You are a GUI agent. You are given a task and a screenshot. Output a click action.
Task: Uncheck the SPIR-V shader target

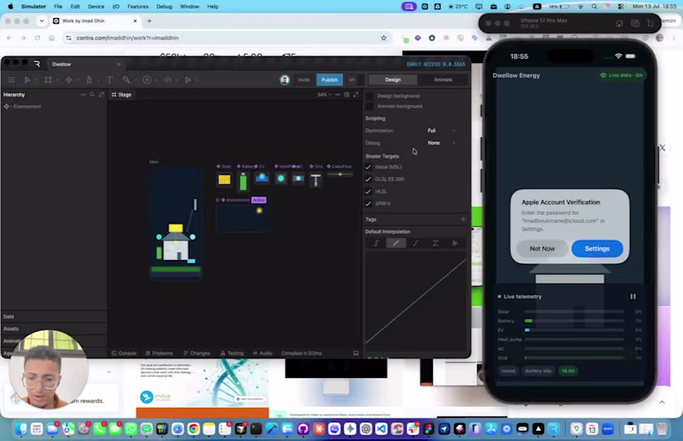369,203
